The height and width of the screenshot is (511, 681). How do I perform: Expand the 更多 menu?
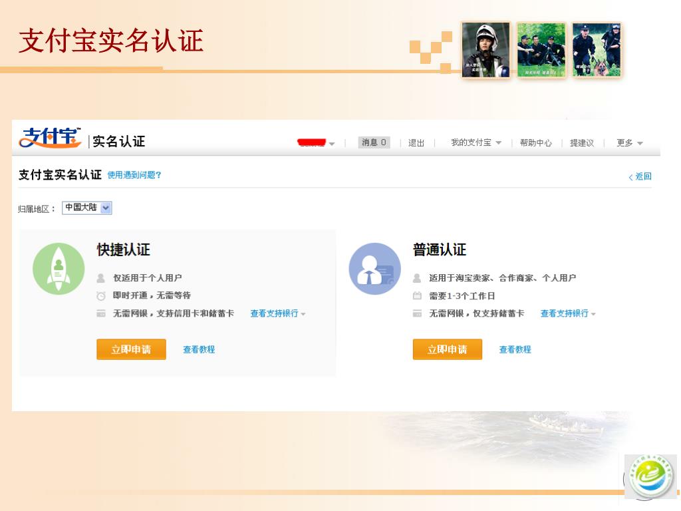tap(629, 142)
